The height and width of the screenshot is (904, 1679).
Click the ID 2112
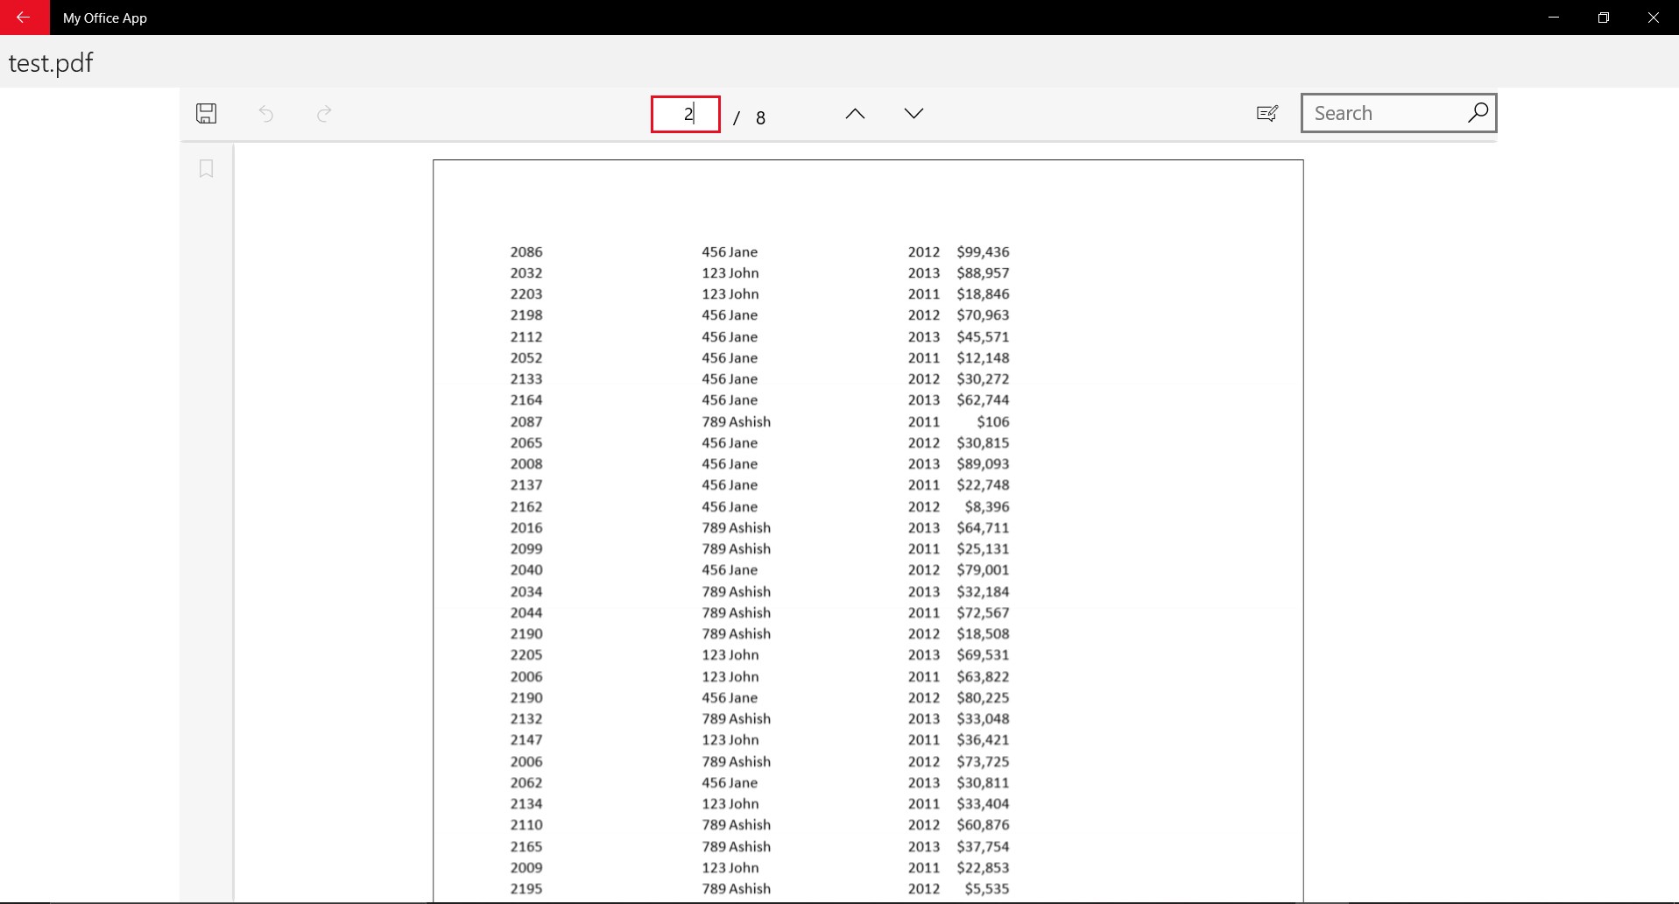tap(526, 336)
